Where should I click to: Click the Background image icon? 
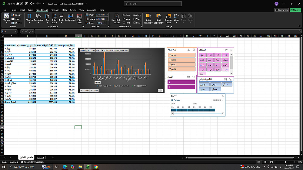[70, 18]
